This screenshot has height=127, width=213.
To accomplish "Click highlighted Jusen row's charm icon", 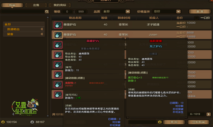I will pos(58,35).
